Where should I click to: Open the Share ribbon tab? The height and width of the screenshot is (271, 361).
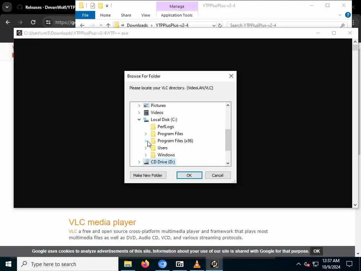tap(126, 15)
